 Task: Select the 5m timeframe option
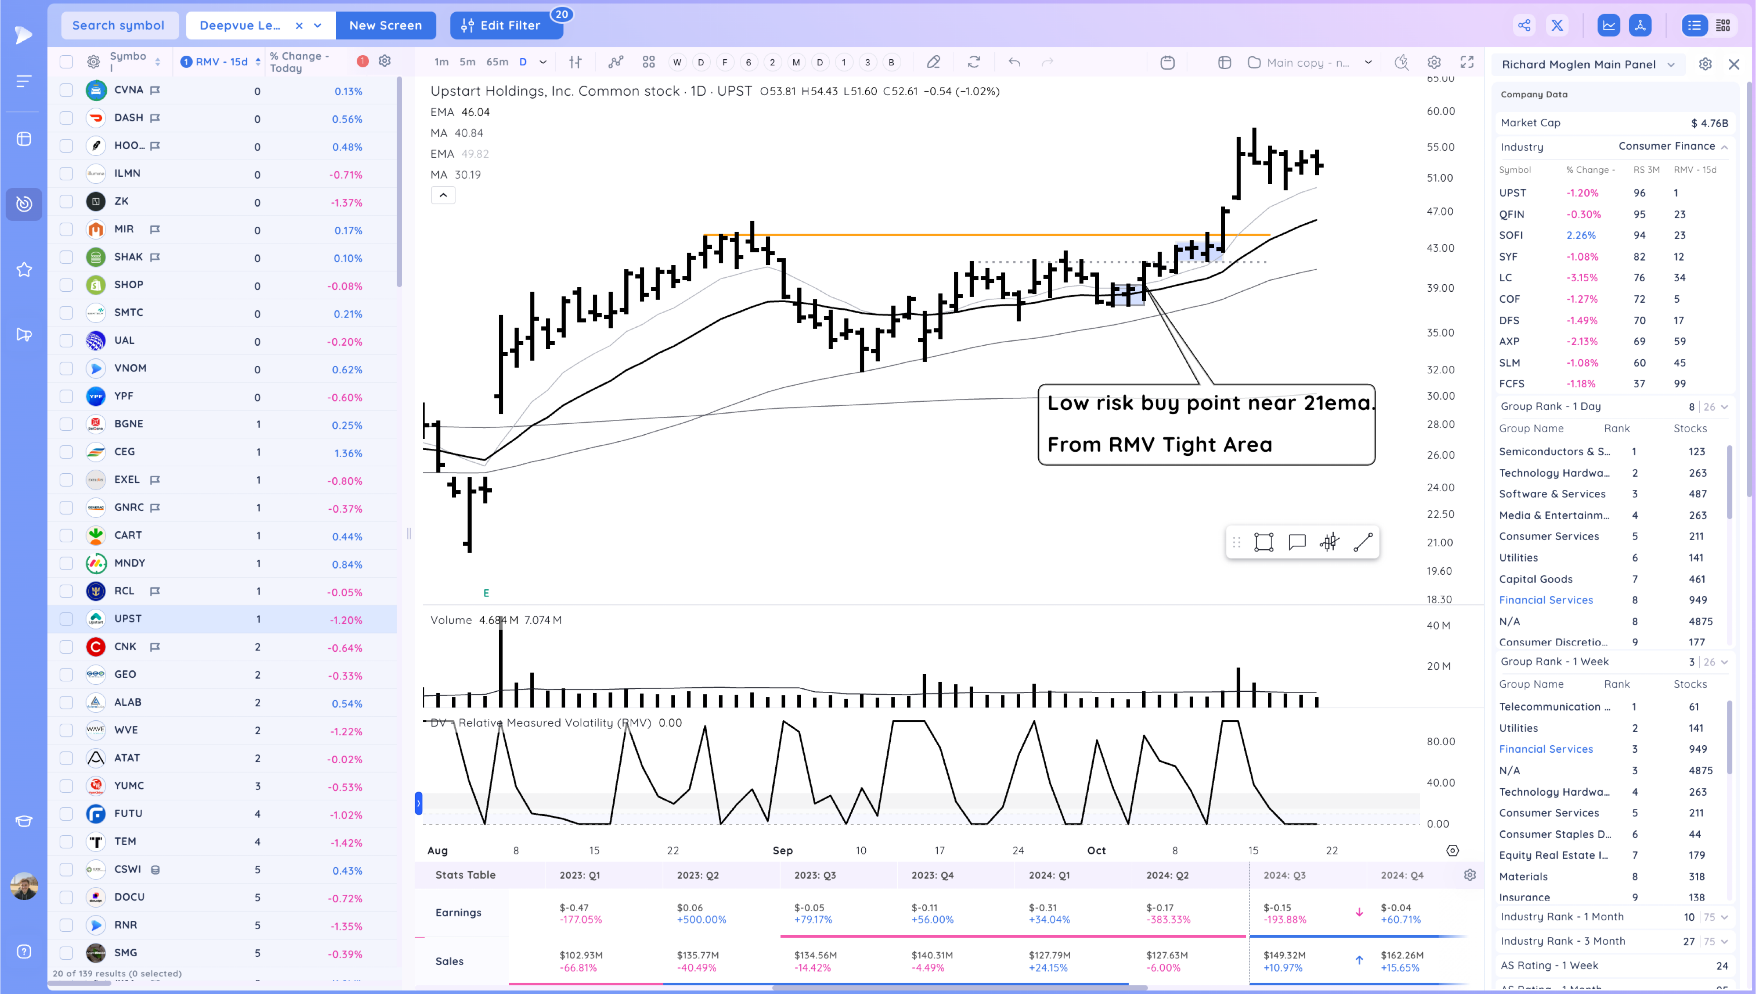[467, 62]
